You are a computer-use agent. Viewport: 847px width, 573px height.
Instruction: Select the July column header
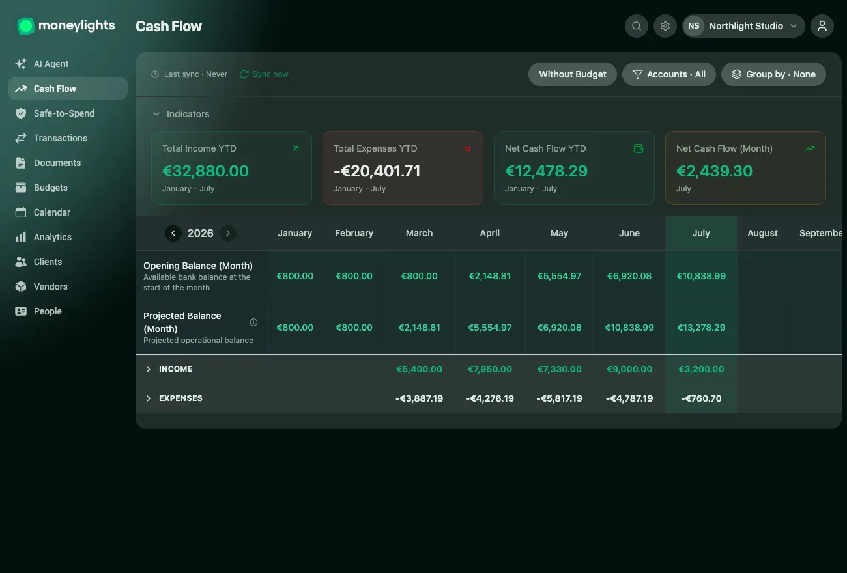(701, 233)
